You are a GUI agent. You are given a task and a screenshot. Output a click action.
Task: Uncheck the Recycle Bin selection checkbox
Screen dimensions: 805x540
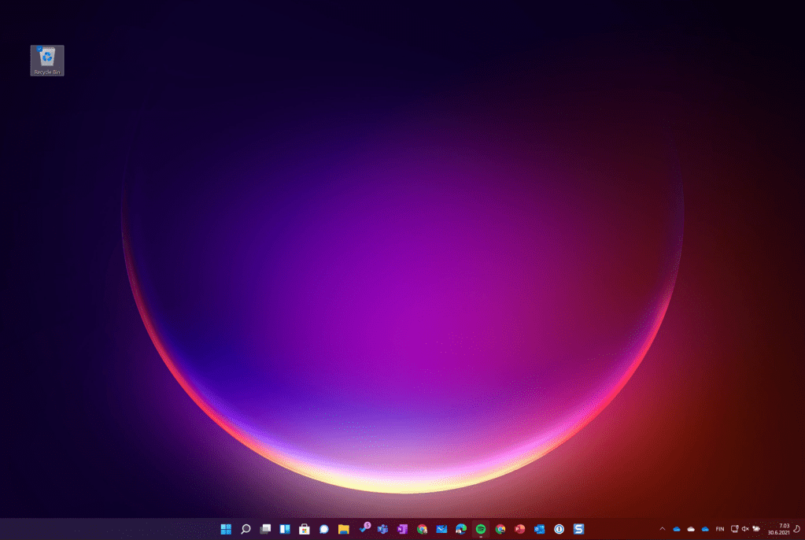[x=39, y=49]
